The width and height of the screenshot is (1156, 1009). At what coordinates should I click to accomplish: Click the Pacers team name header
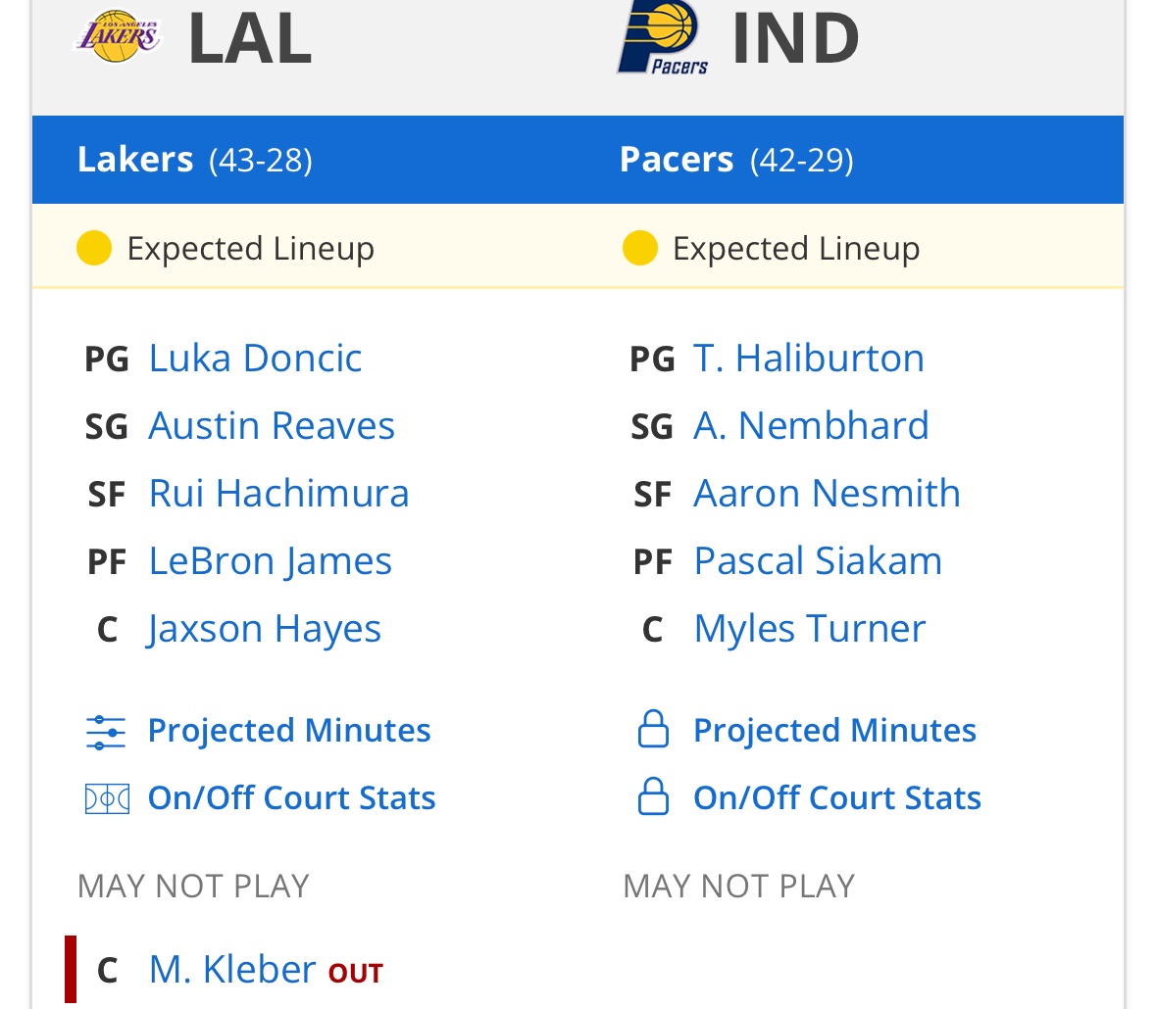(677, 160)
